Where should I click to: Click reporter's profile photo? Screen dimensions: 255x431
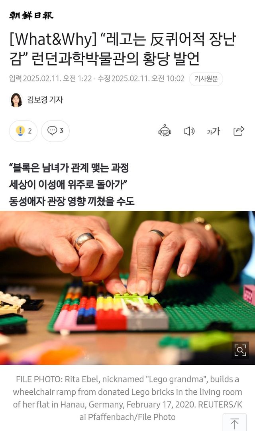pyautogui.click(x=16, y=100)
